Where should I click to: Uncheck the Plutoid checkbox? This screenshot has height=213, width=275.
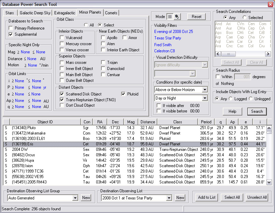coord(124,94)
